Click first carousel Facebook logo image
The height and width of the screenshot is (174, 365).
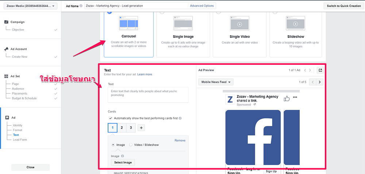[253, 137]
